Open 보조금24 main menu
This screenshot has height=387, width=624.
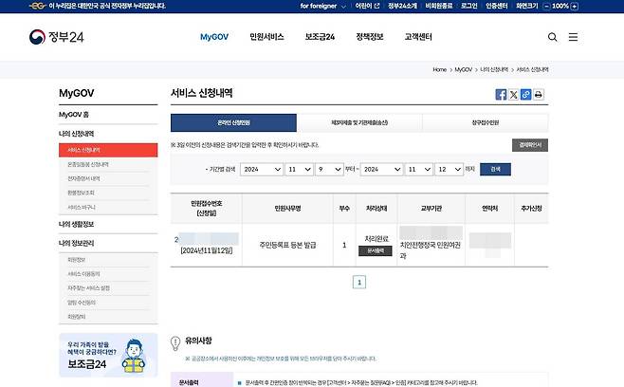320,37
